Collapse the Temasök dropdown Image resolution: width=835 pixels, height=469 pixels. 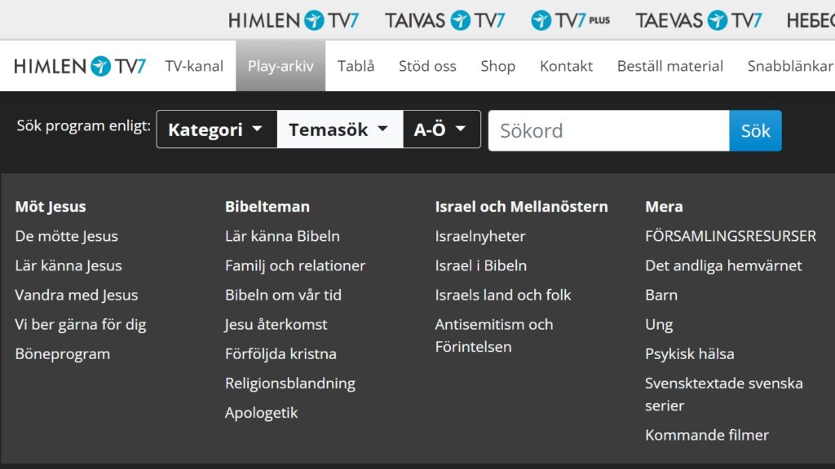click(x=339, y=129)
